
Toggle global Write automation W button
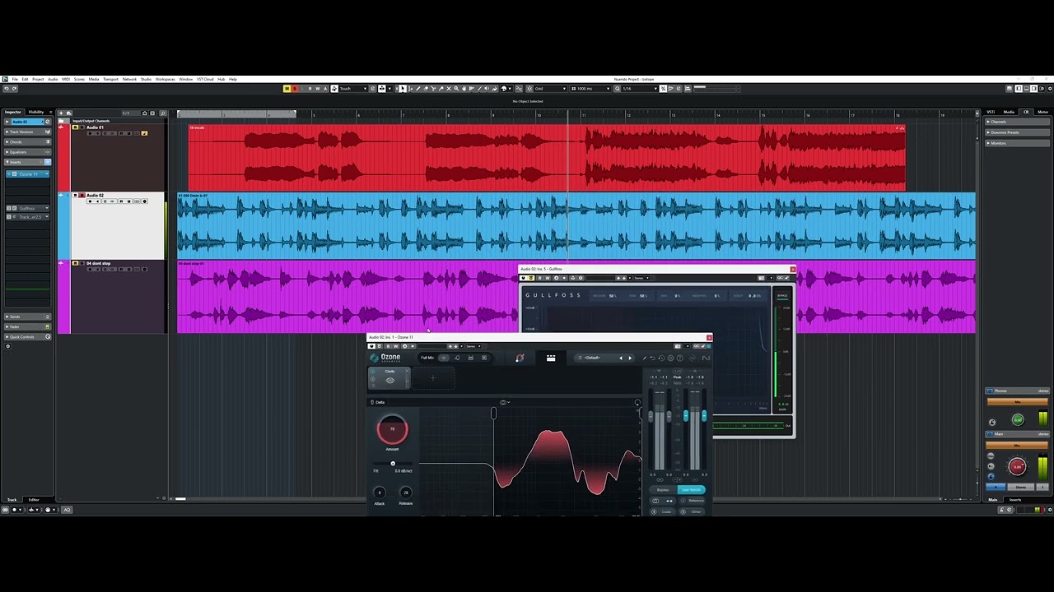(318, 88)
